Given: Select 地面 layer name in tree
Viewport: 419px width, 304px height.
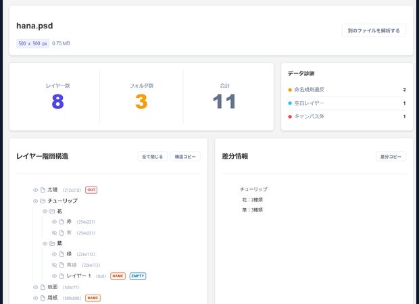Looking at the screenshot, I should tap(53, 287).
